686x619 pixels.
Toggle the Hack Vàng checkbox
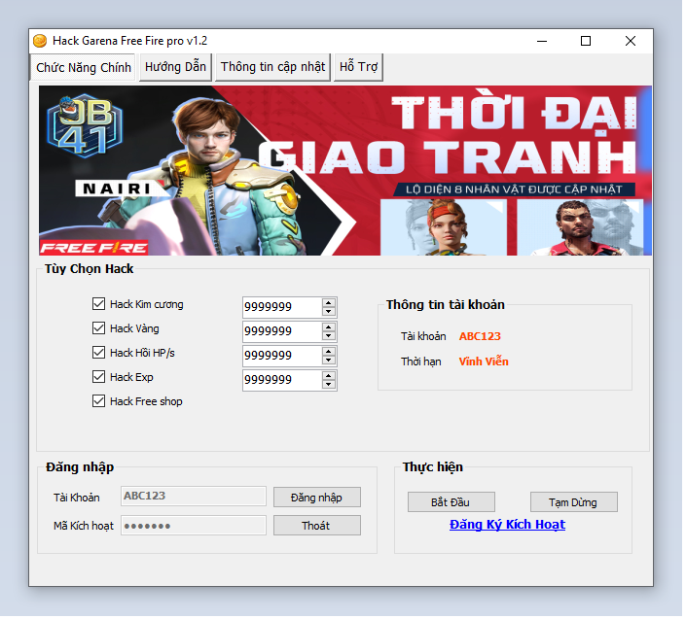[98, 328]
